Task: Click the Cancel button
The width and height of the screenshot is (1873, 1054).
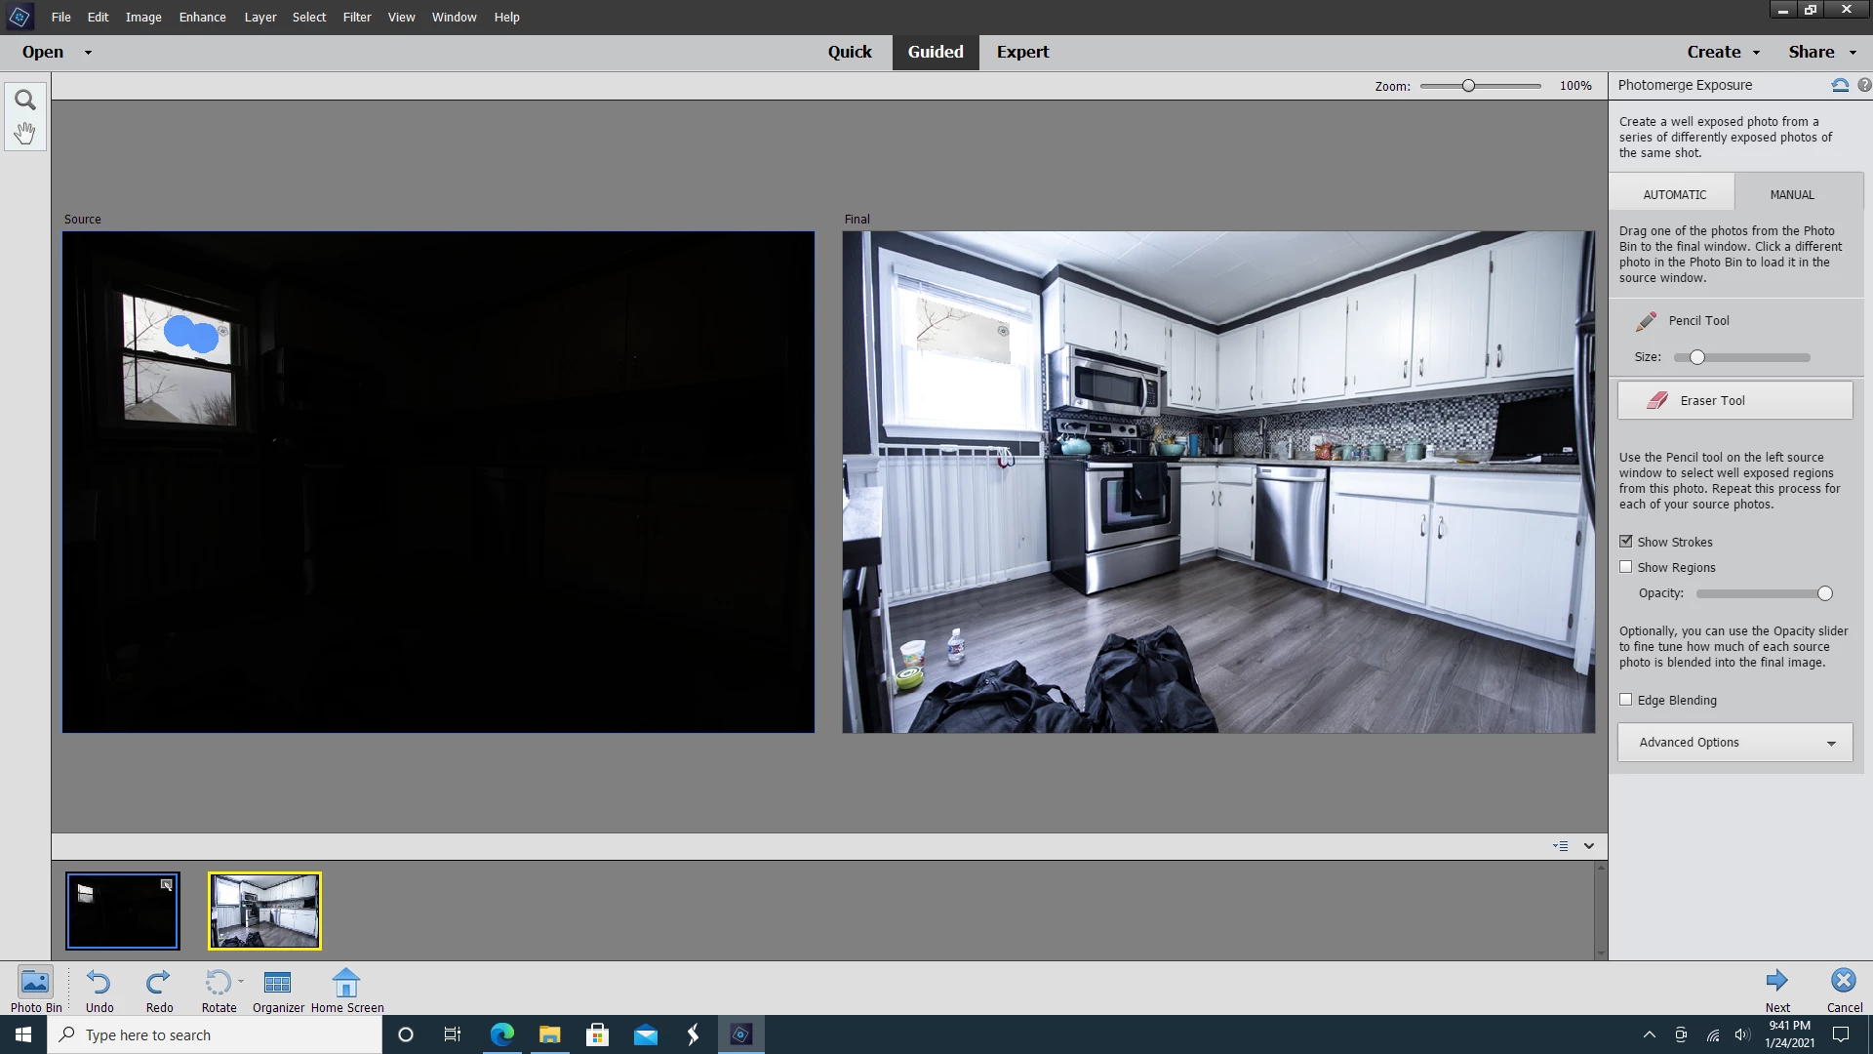Action: (1843, 982)
